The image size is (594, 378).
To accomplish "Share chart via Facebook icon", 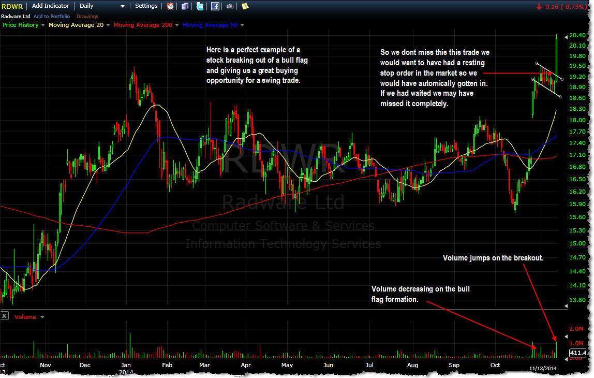I will pyautogui.click(x=215, y=6).
